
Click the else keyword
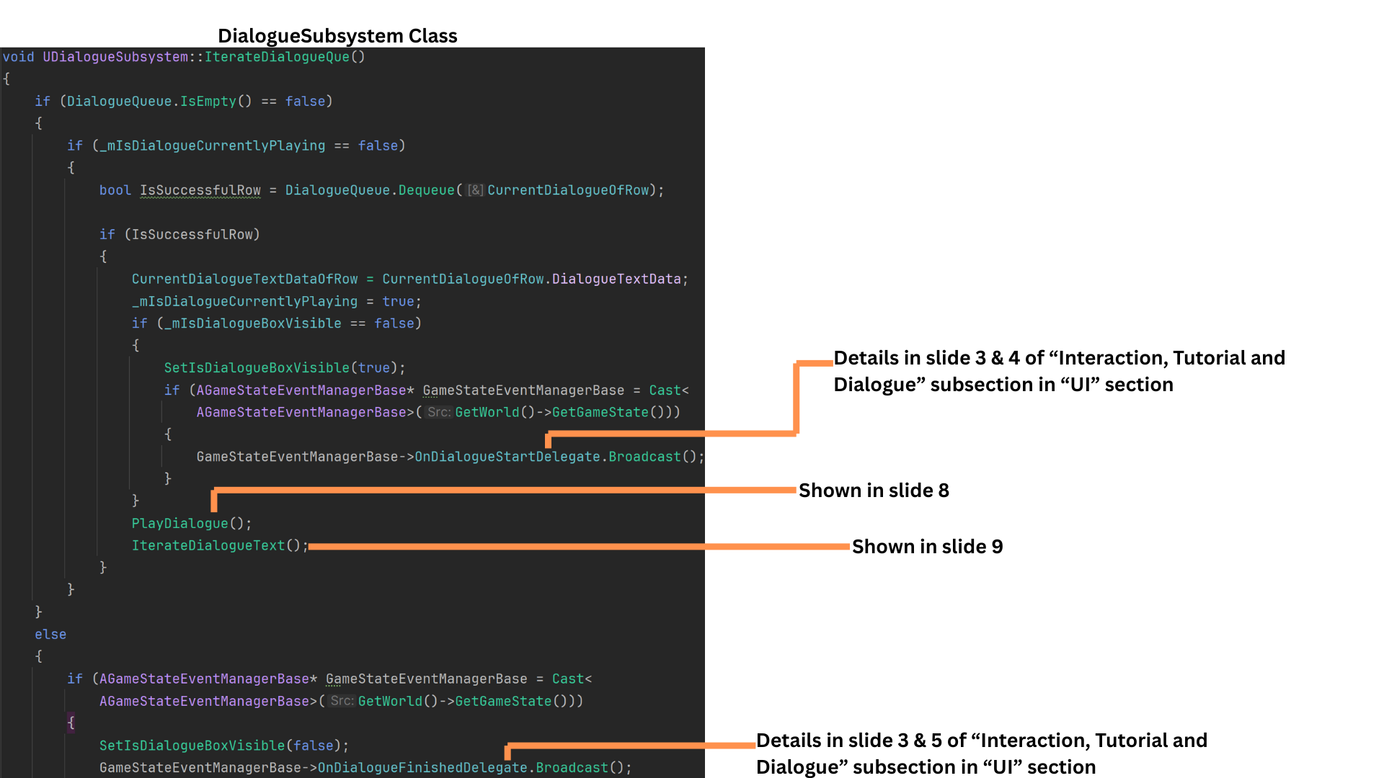point(50,635)
